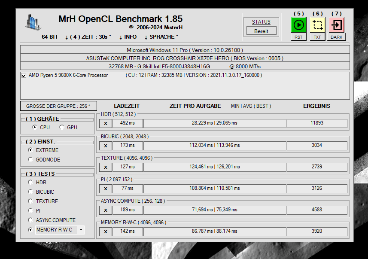The image size is (368, 259).
Task: Click the G Skill 32768 MB memory row
Action: (x=185, y=66)
